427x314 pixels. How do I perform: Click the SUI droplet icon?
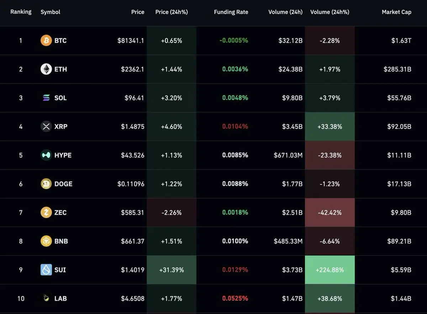pos(46,270)
